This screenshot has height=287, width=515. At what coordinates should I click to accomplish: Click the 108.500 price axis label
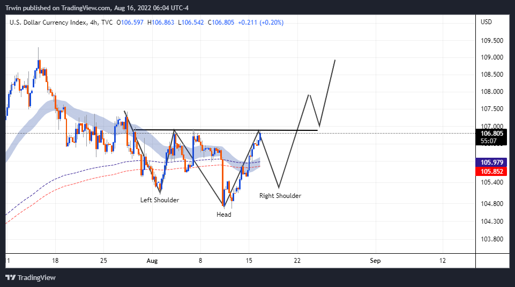point(492,74)
